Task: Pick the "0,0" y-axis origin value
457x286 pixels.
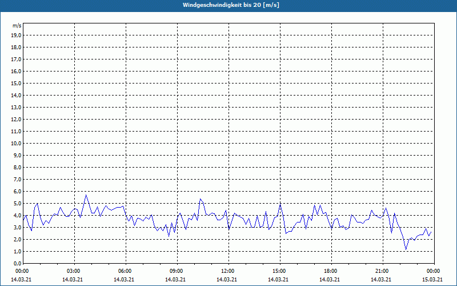Action: click(x=17, y=264)
